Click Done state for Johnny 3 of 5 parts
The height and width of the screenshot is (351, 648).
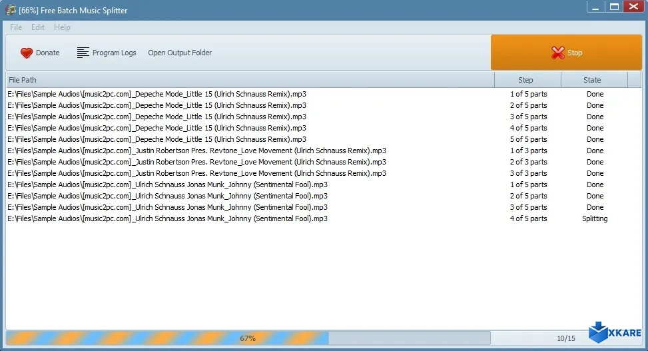tap(595, 207)
